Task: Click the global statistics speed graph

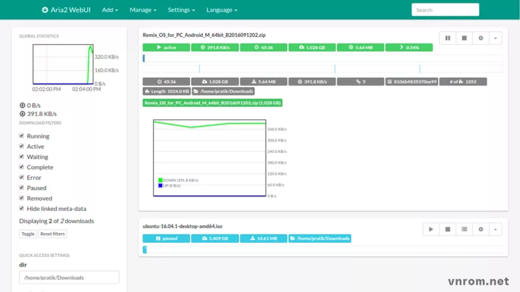Action: 63,64
